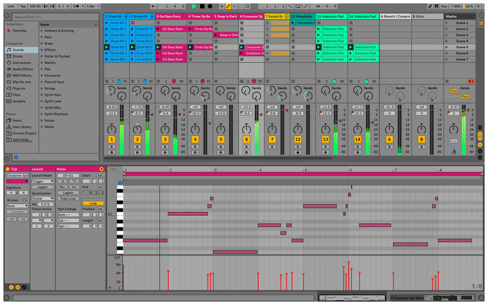Click the Stop button in transport bar
The width and height of the screenshot is (488, 305).
pyautogui.click(x=203, y=5)
